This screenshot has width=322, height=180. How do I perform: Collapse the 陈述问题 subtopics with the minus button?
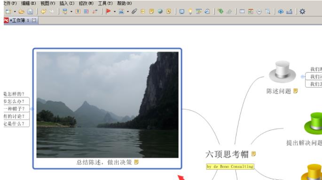(303, 76)
